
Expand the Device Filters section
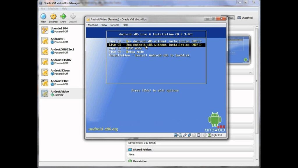(146, 143)
